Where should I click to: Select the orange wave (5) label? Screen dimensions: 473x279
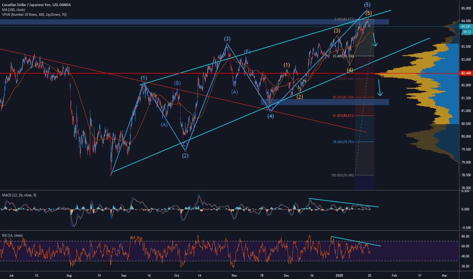tap(368, 13)
